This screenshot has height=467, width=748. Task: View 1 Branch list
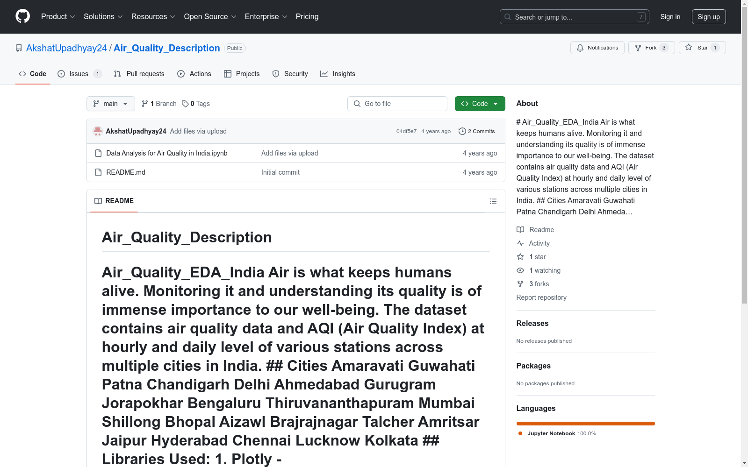(159, 104)
